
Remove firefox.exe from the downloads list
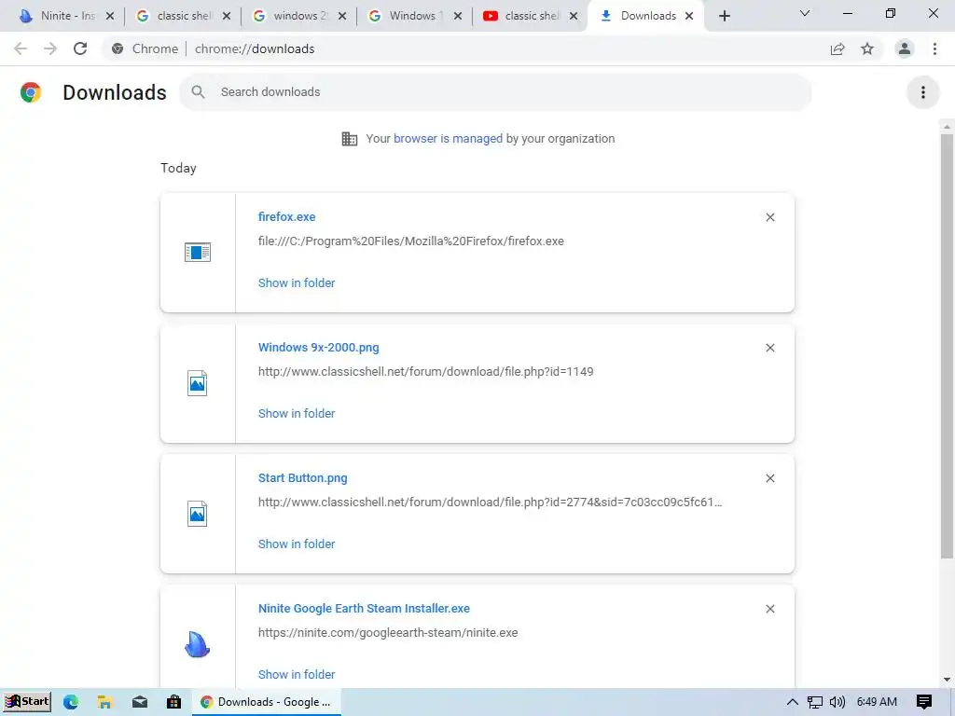point(769,217)
